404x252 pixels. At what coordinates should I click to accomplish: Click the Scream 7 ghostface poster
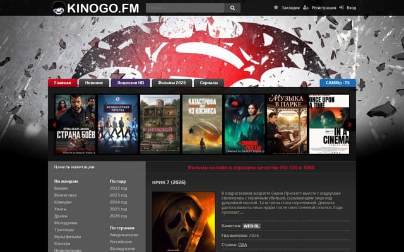pos(184,222)
